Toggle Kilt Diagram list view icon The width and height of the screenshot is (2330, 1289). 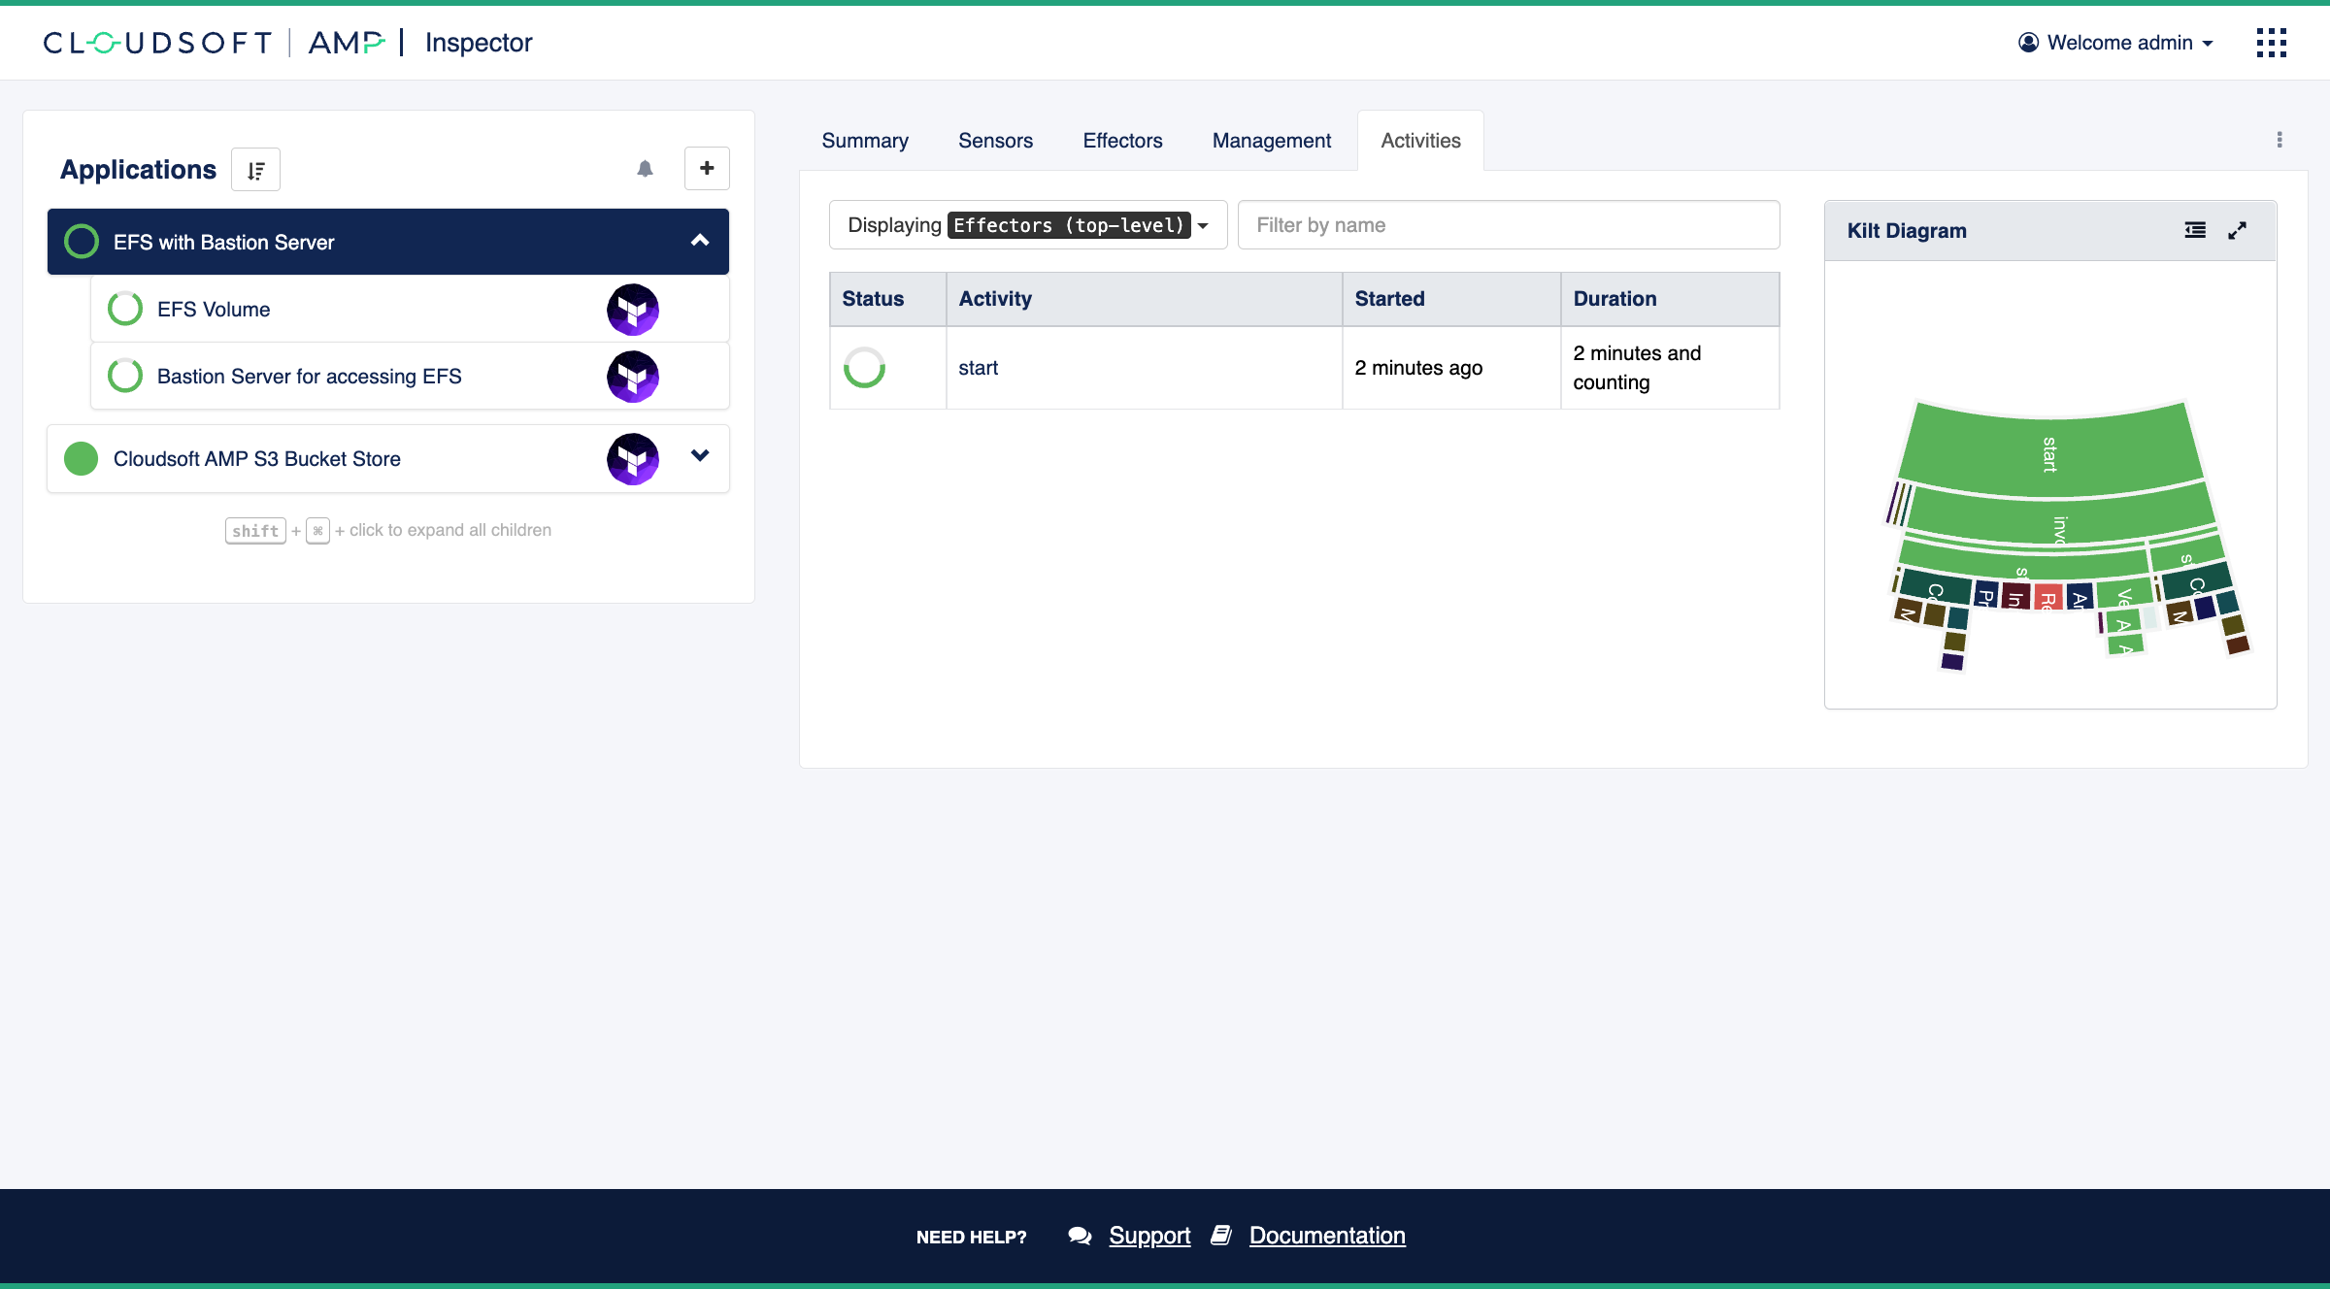[x=2195, y=230]
